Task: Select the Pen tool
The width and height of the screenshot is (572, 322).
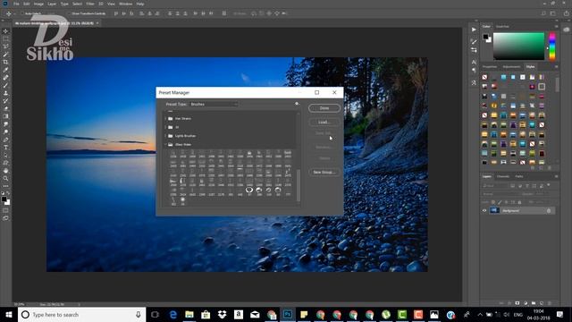Action: click(5, 140)
